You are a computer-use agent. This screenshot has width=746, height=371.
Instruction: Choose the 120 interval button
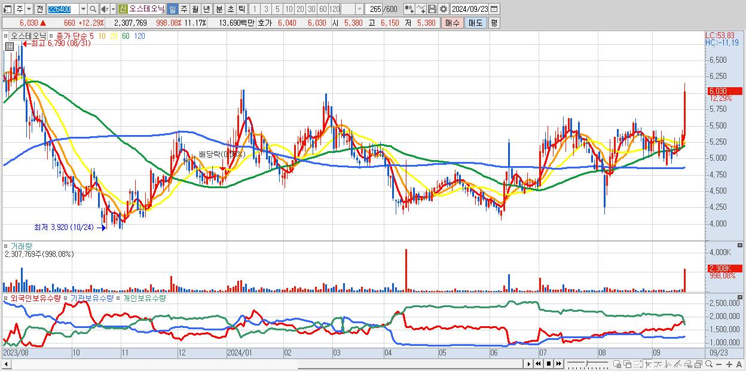tap(334, 9)
